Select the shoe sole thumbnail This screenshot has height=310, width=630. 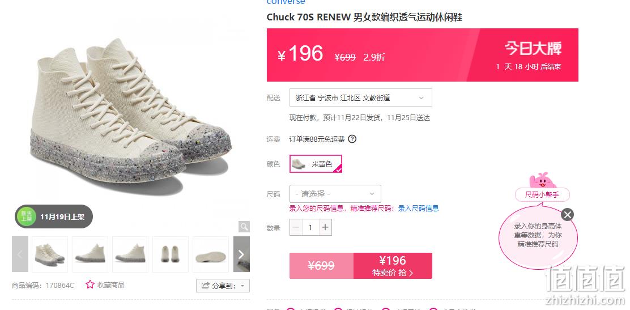click(211, 254)
